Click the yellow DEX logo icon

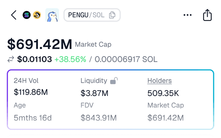coord(37,15)
